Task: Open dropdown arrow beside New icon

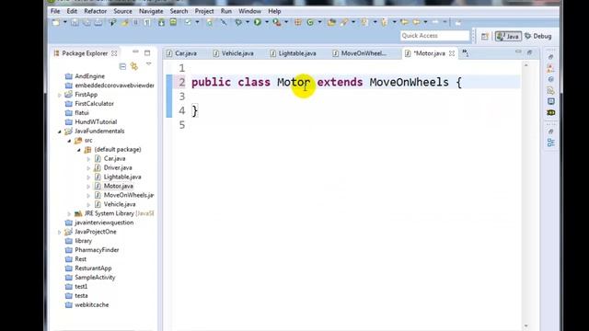Action: (65, 22)
